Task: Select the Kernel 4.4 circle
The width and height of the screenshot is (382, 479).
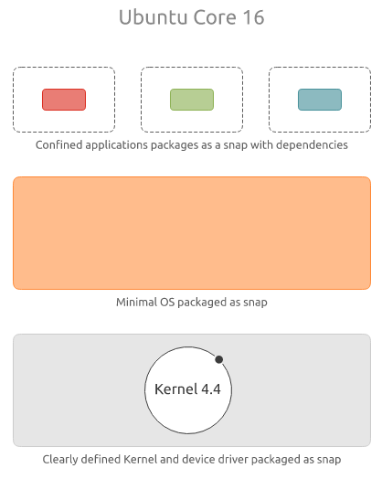Action: pyautogui.click(x=188, y=390)
